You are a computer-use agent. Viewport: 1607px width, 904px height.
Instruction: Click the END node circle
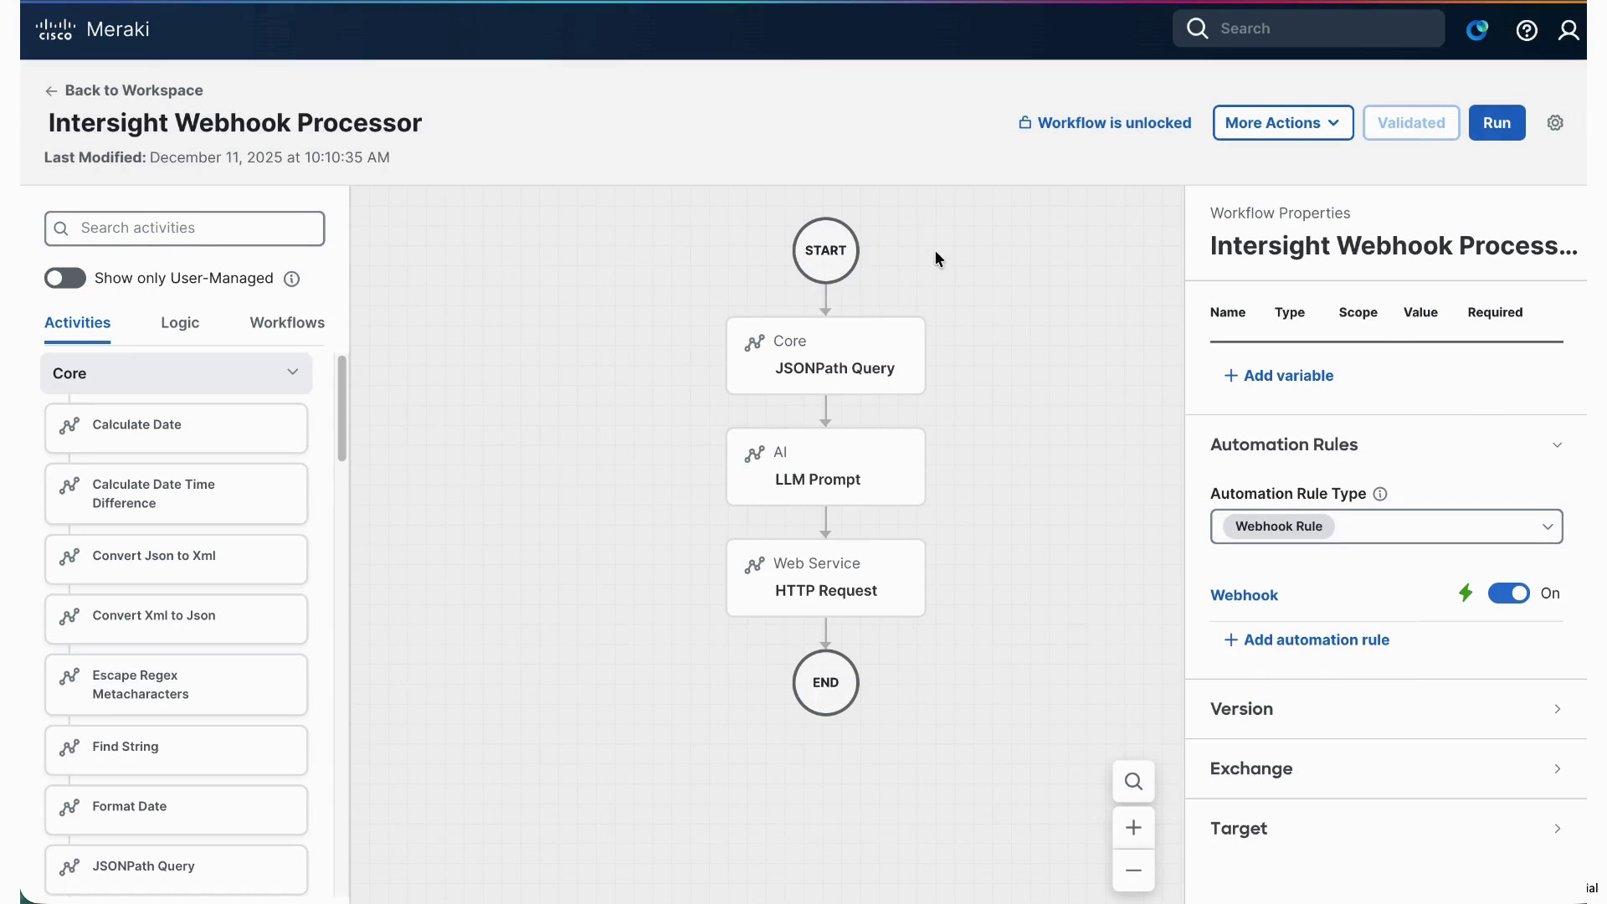pyautogui.click(x=825, y=682)
